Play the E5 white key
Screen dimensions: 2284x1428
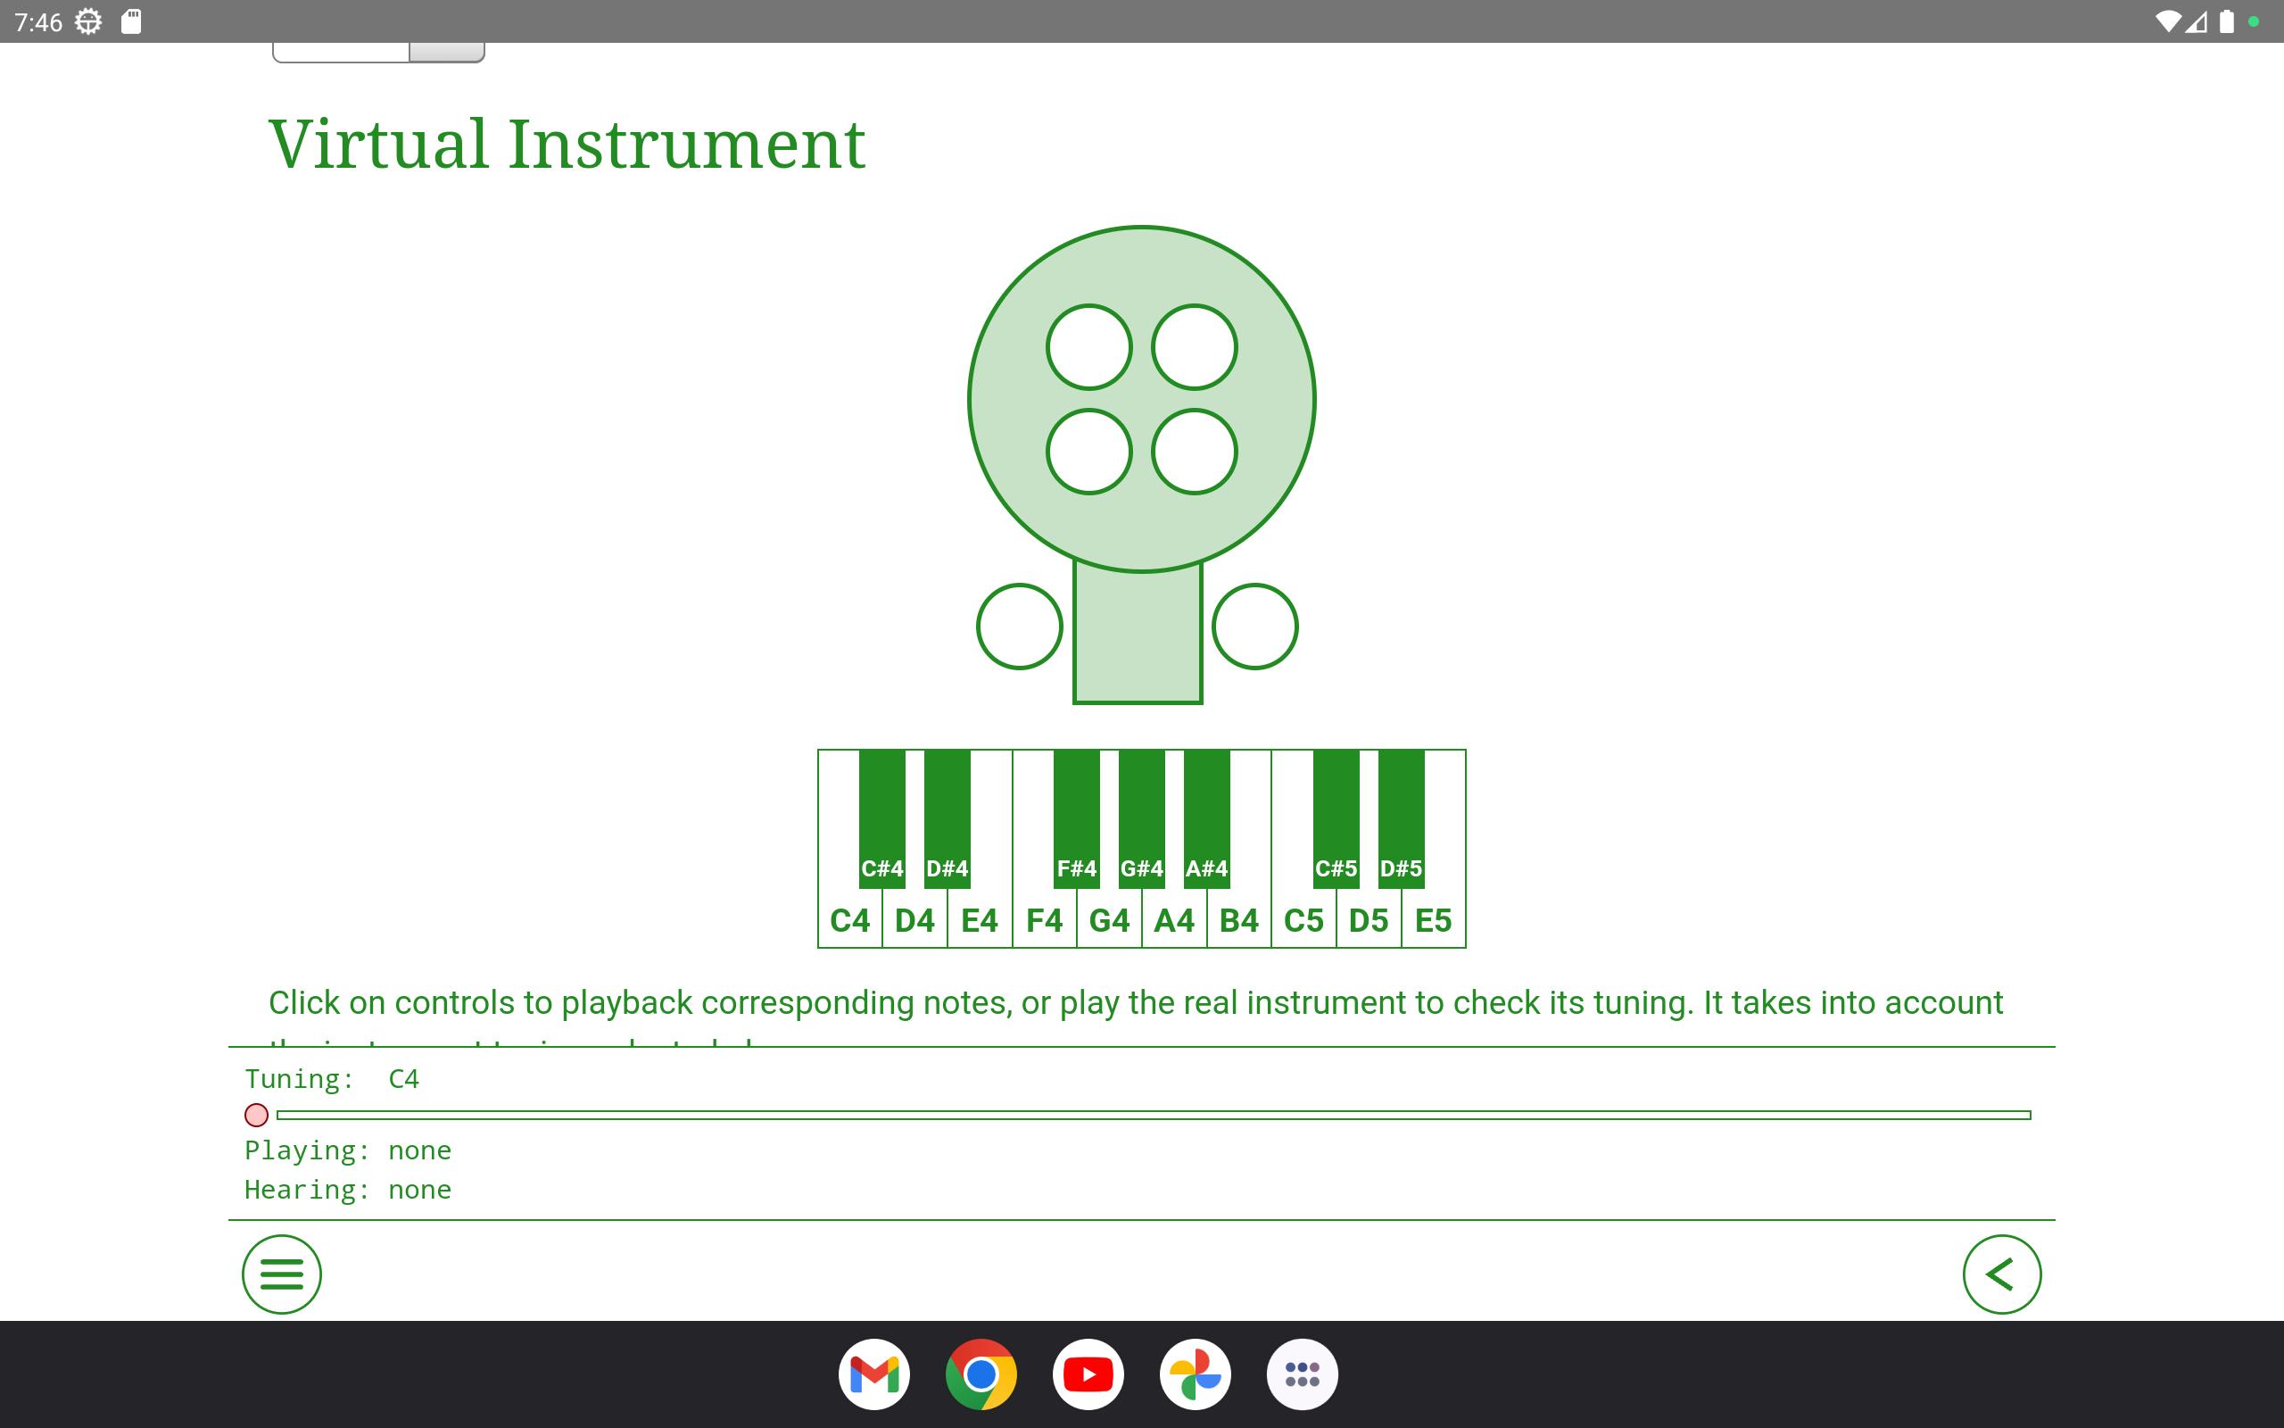(1434, 919)
